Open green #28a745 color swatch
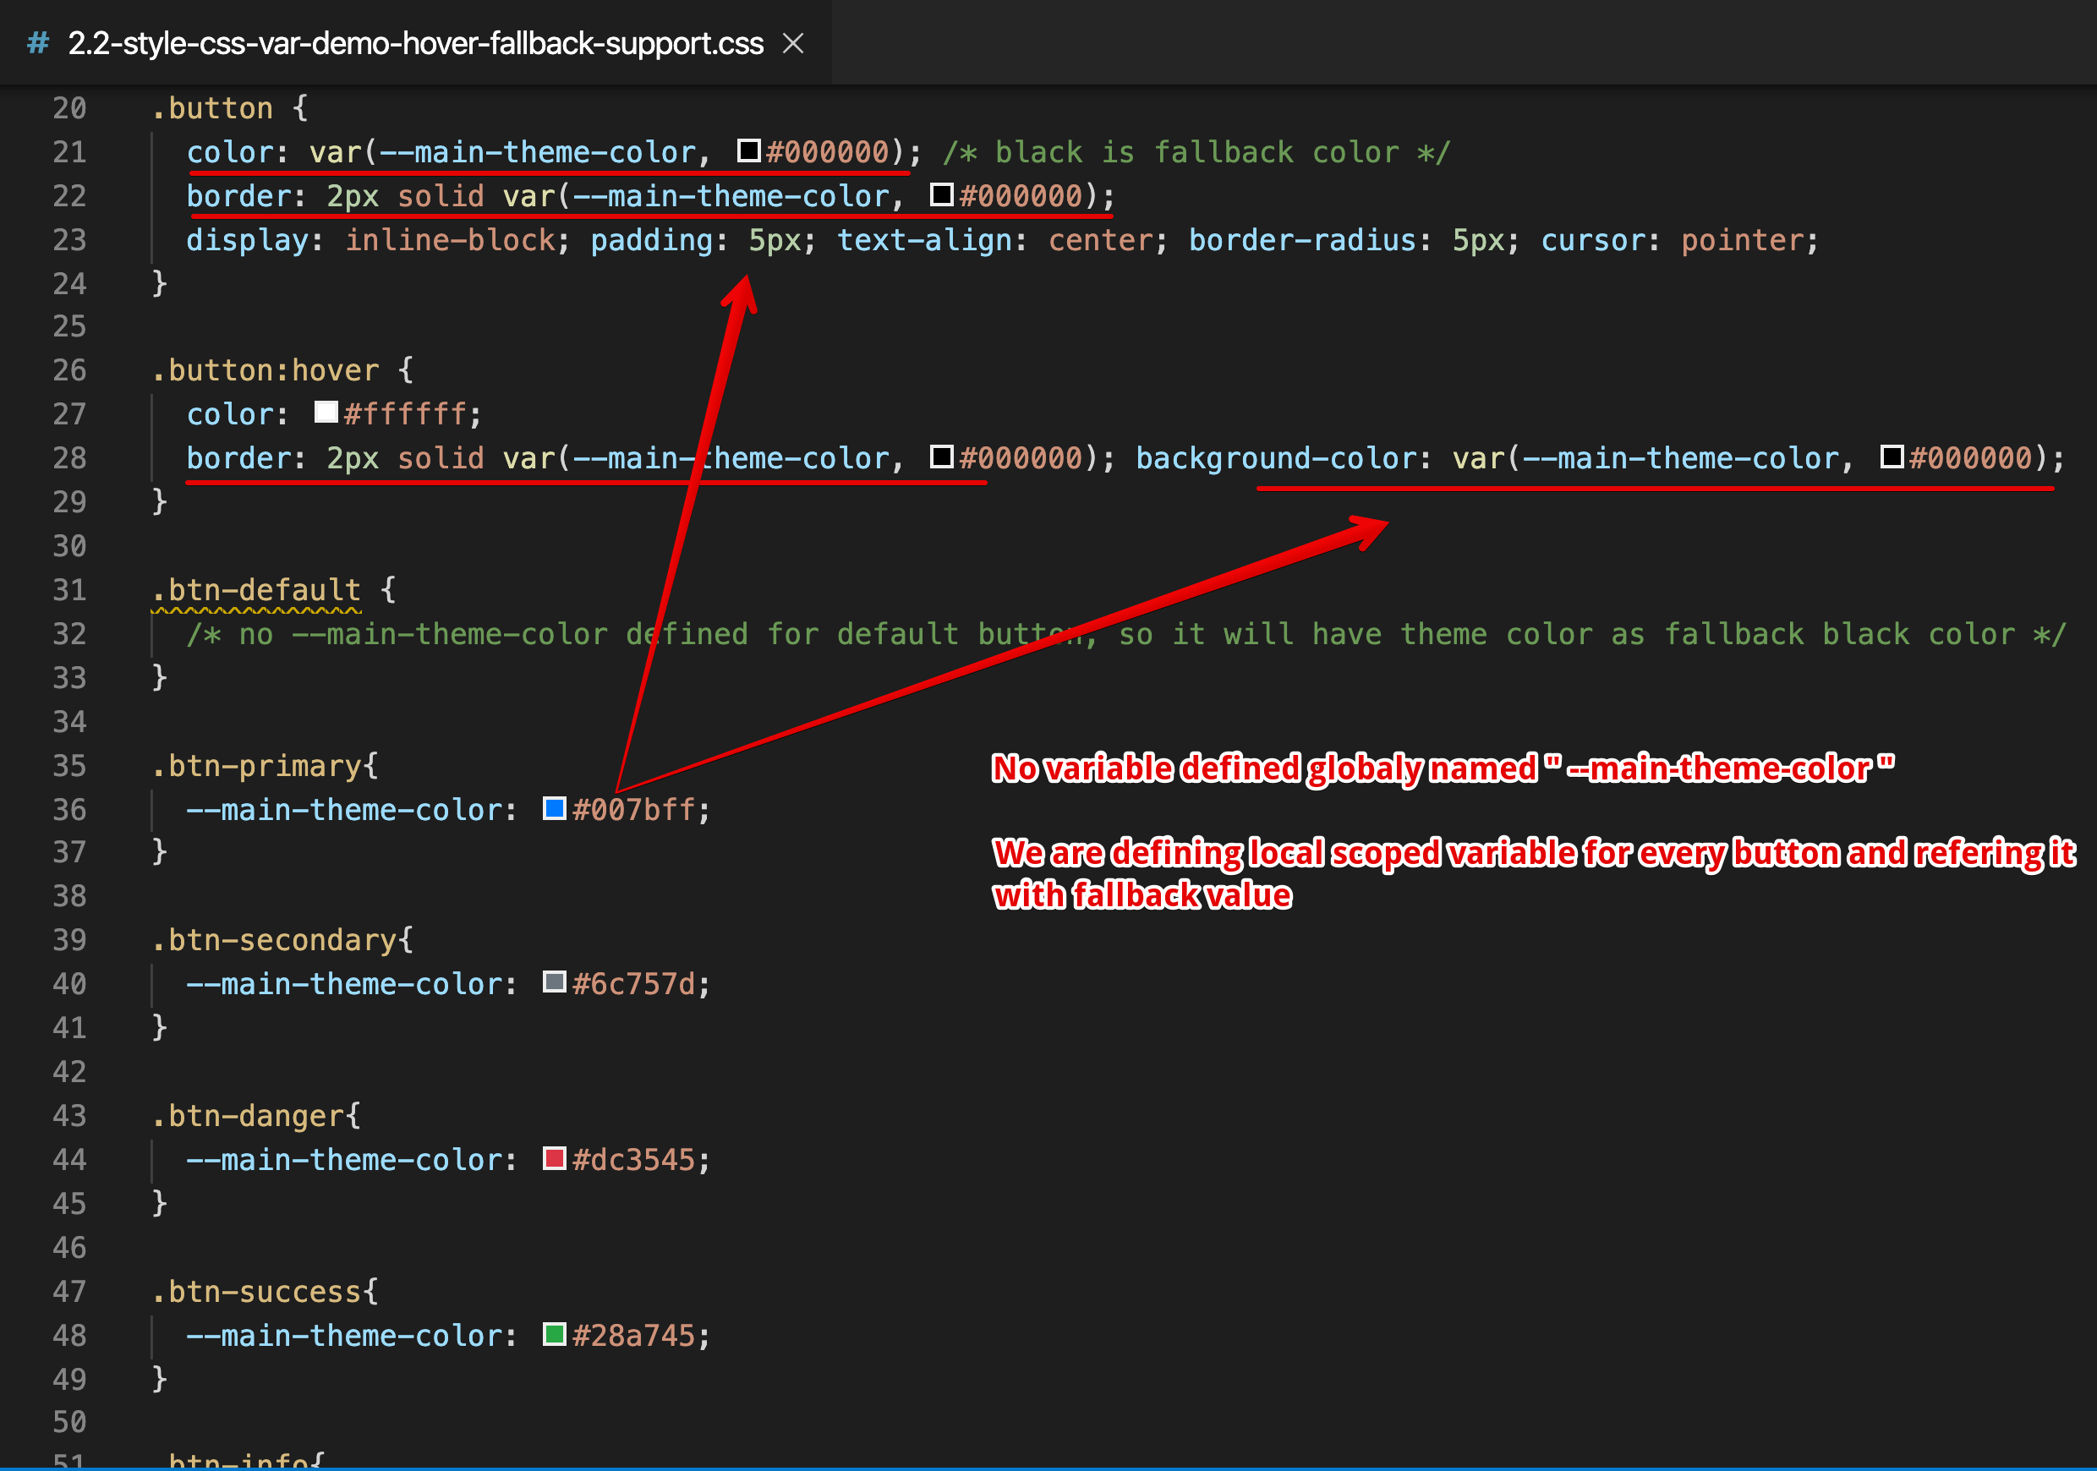The width and height of the screenshot is (2097, 1471). [x=555, y=1335]
